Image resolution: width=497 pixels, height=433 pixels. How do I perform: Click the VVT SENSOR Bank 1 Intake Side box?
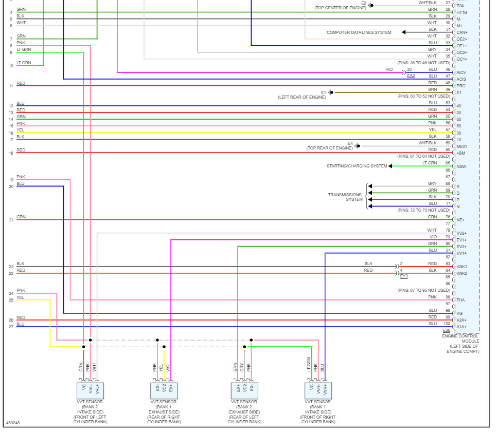[318, 390]
